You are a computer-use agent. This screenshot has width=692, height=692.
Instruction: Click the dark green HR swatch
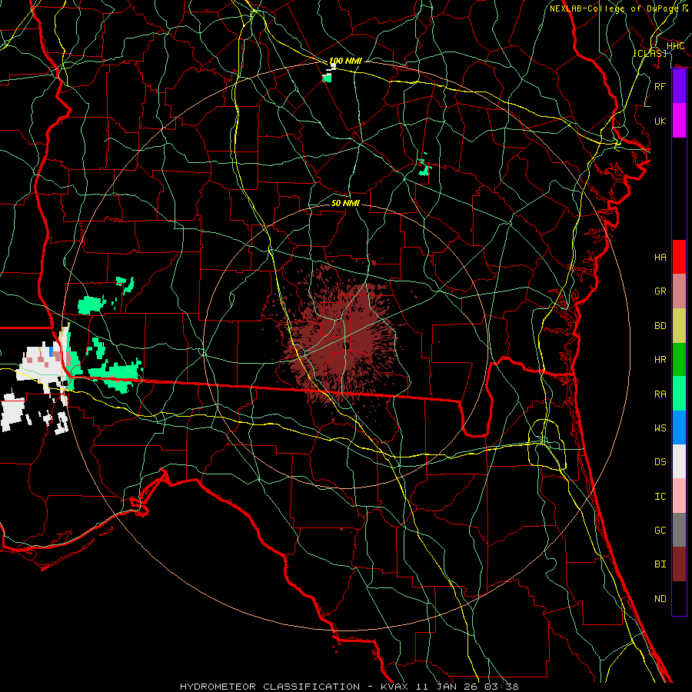pos(679,360)
